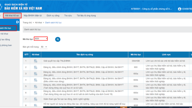Click Danh sách thủ tục breadcrumb link
The width and height of the screenshot is (192, 108).
pyautogui.click(x=53, y=22)
